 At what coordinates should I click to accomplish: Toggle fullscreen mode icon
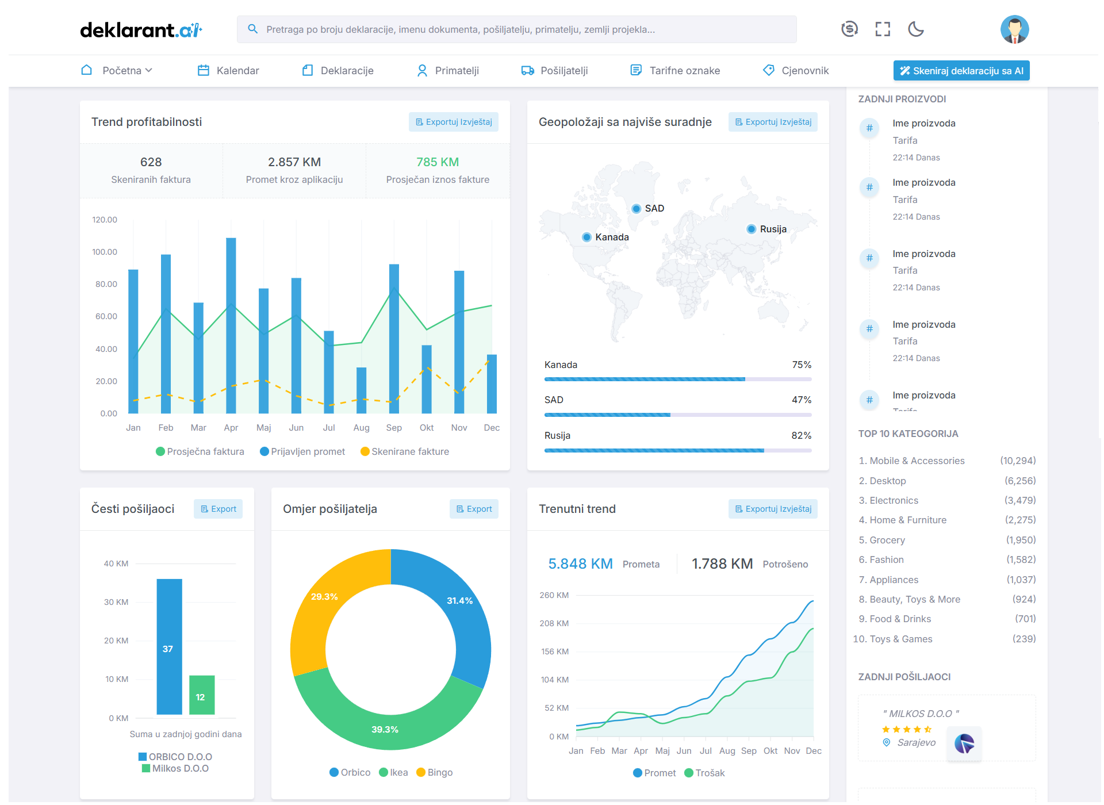(x=883, y=29)
